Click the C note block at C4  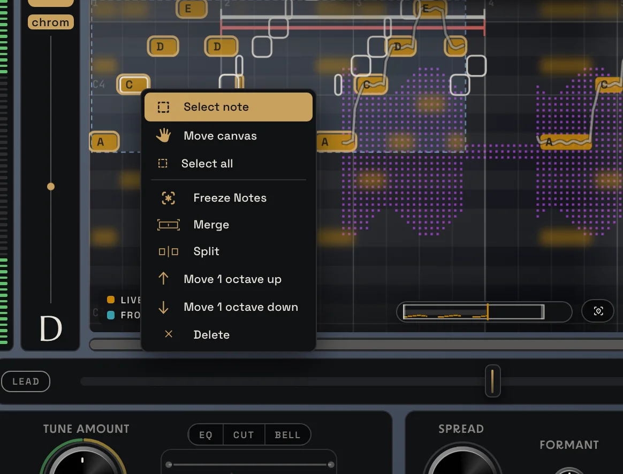click(x=133, y=84)
